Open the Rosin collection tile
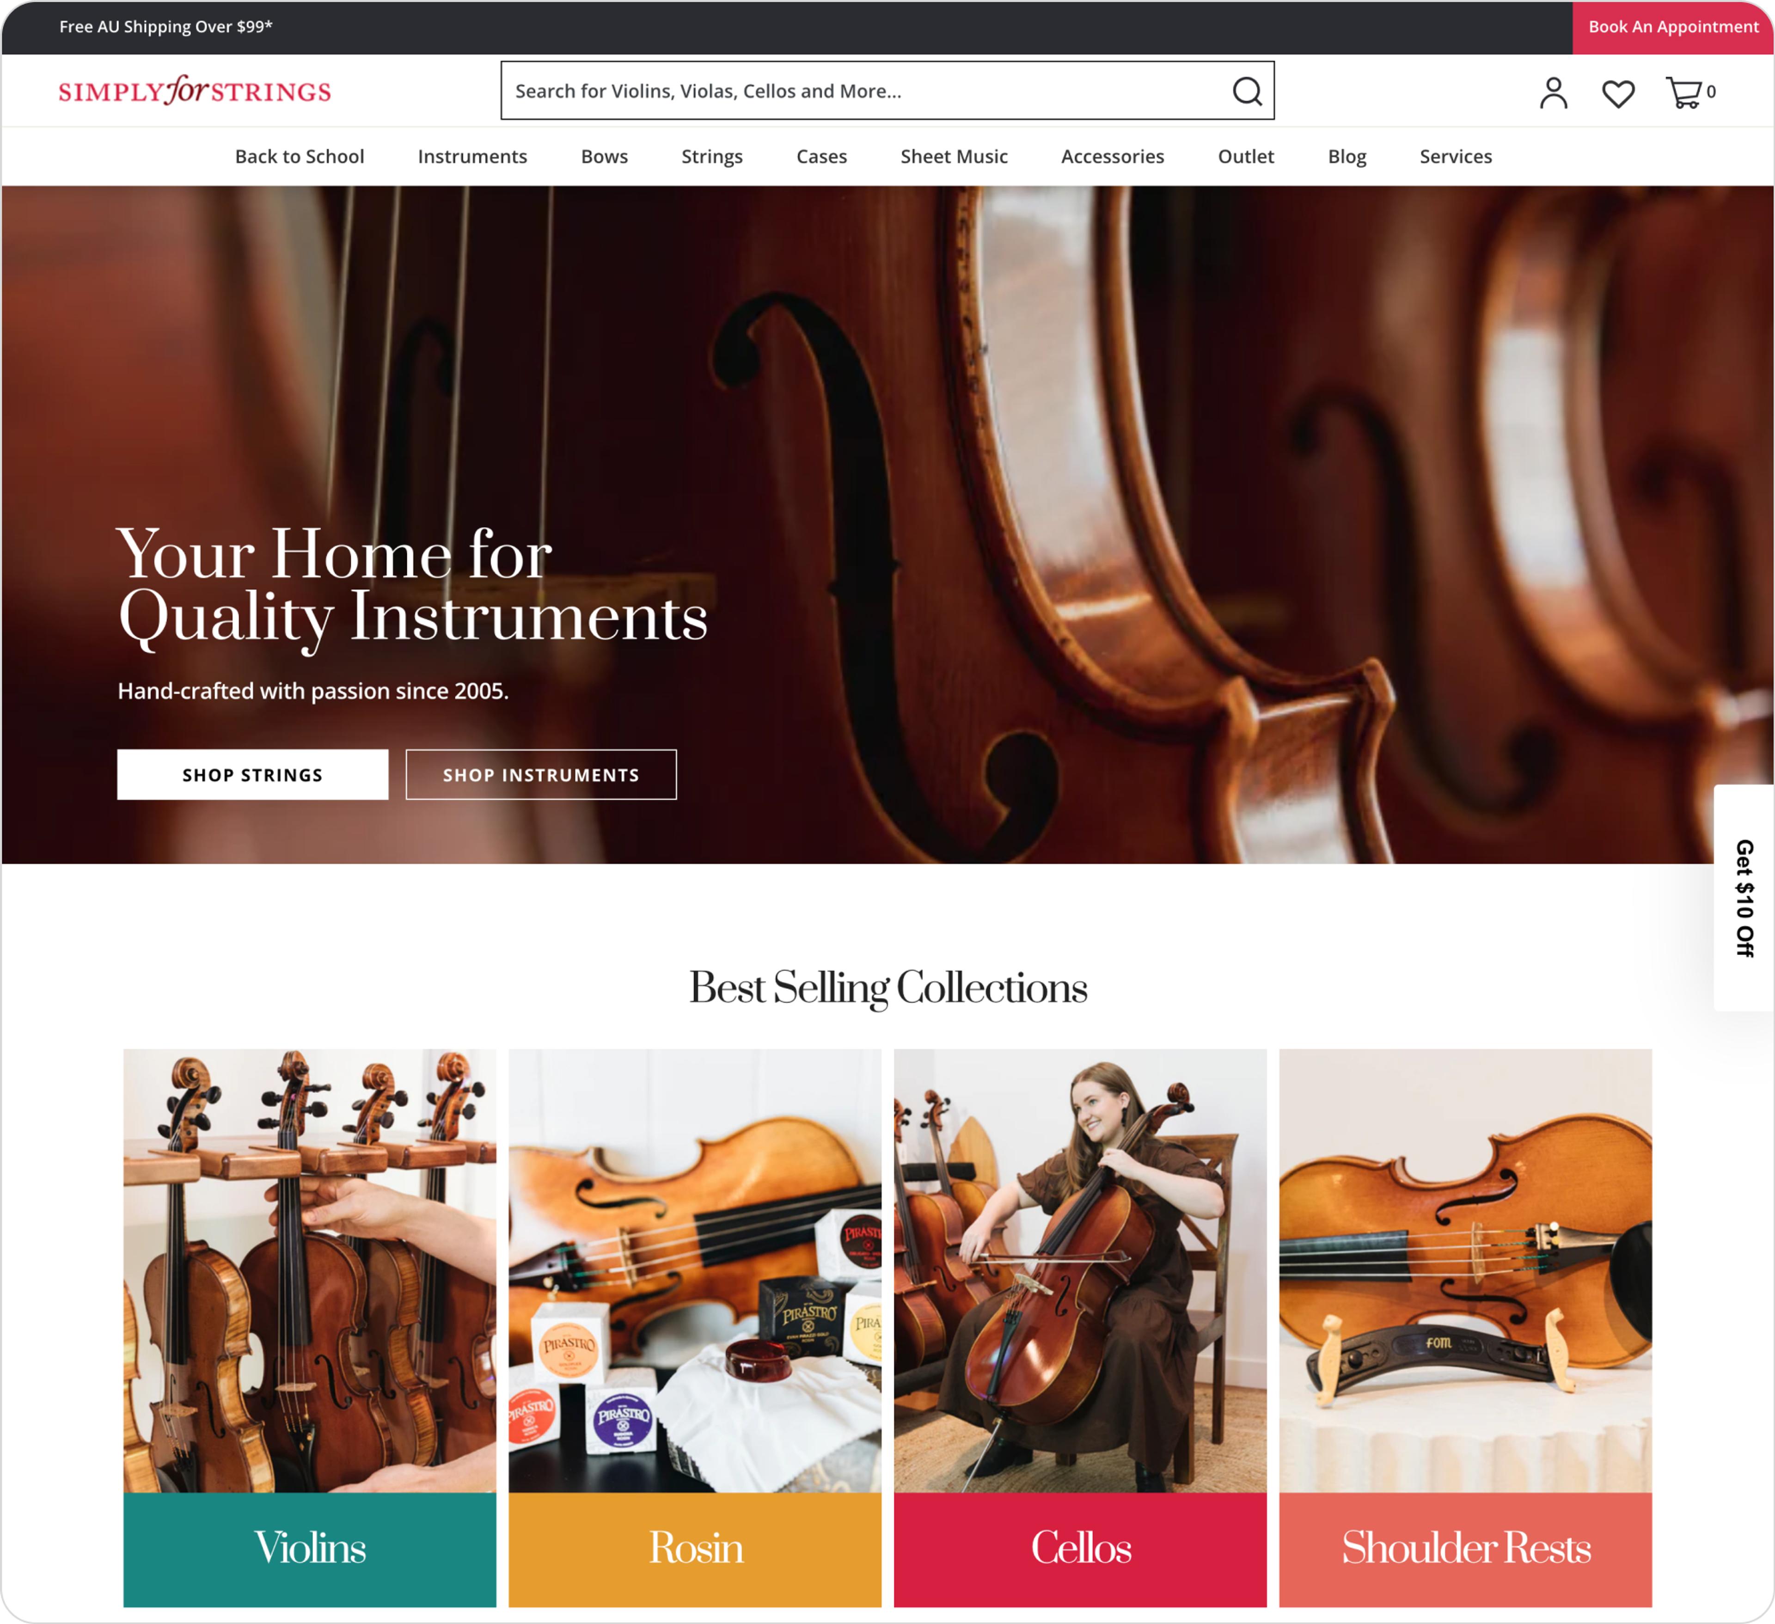Screen dimensions: 1775x1624 [x=695, y=1327]
